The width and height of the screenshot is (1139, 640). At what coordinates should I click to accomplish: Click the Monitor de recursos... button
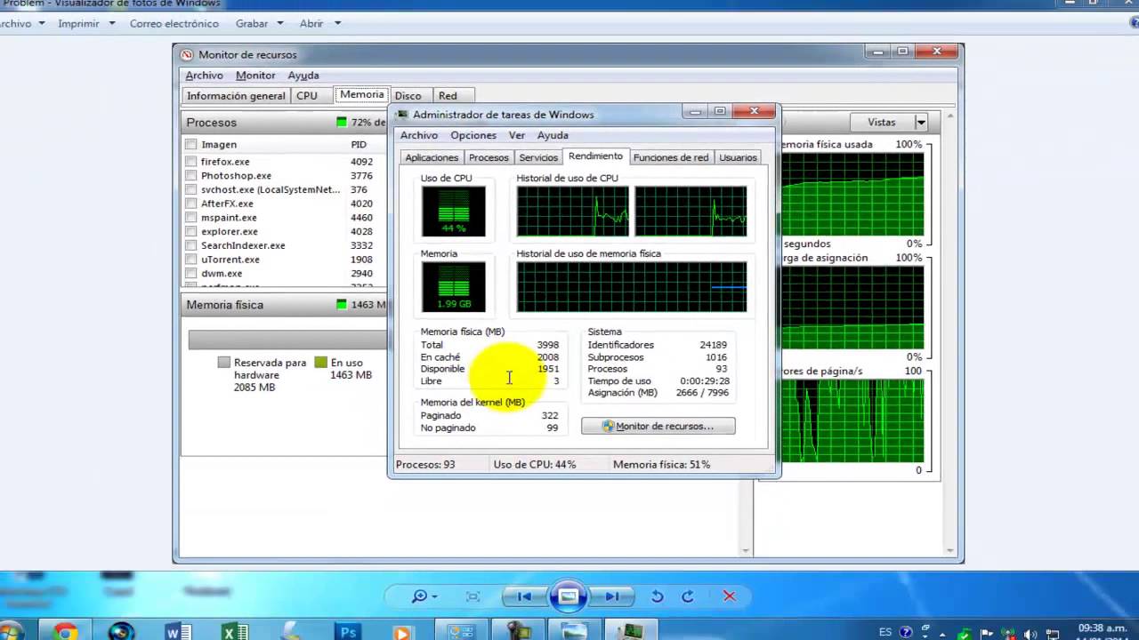pos(658,427)
